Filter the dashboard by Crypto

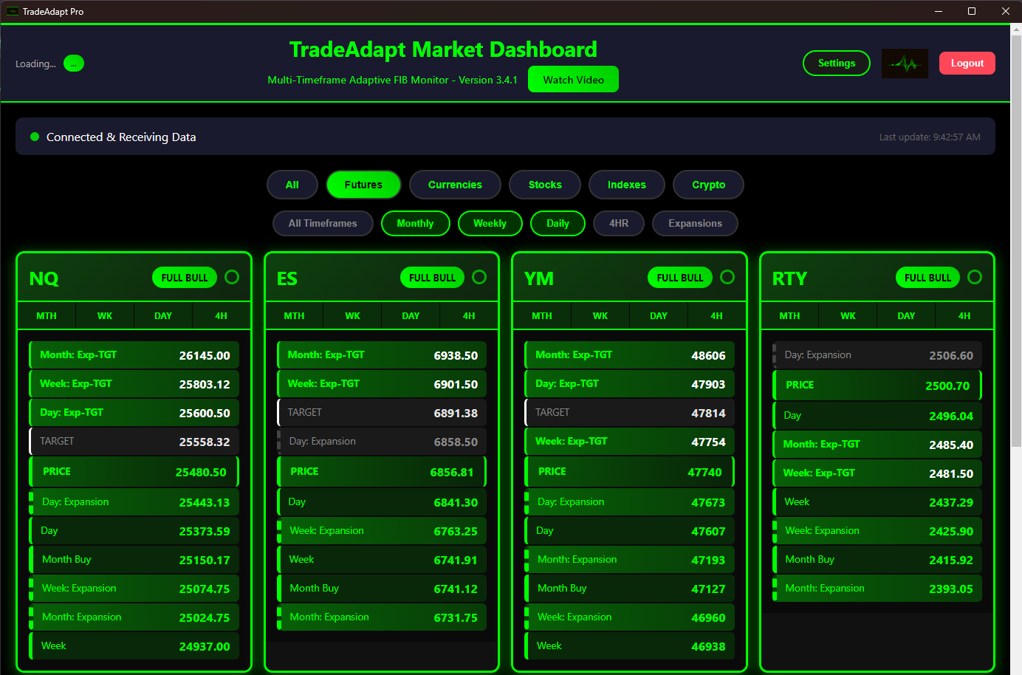708,185
